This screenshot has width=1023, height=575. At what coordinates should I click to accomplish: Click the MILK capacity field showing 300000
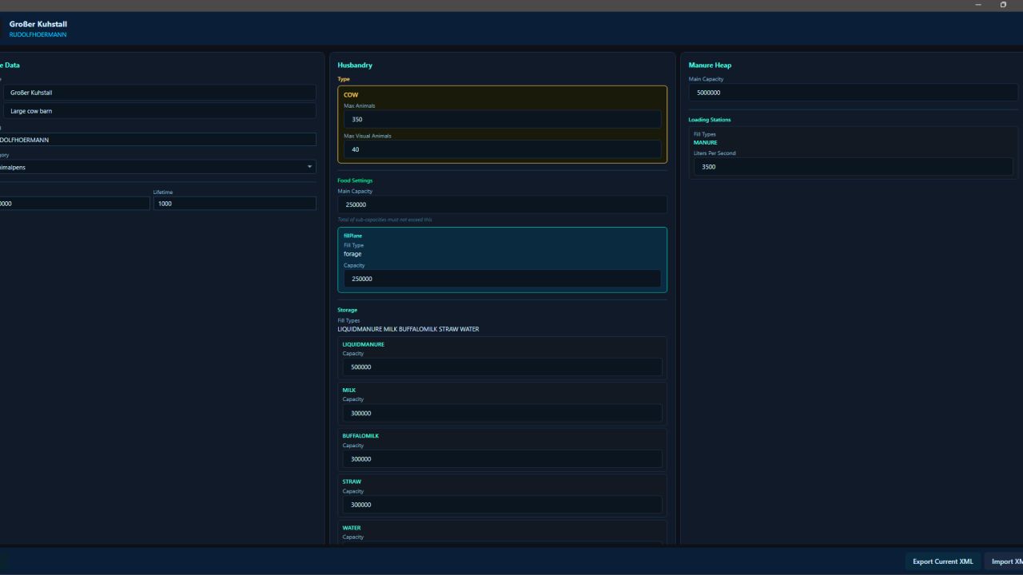[502, 413]
